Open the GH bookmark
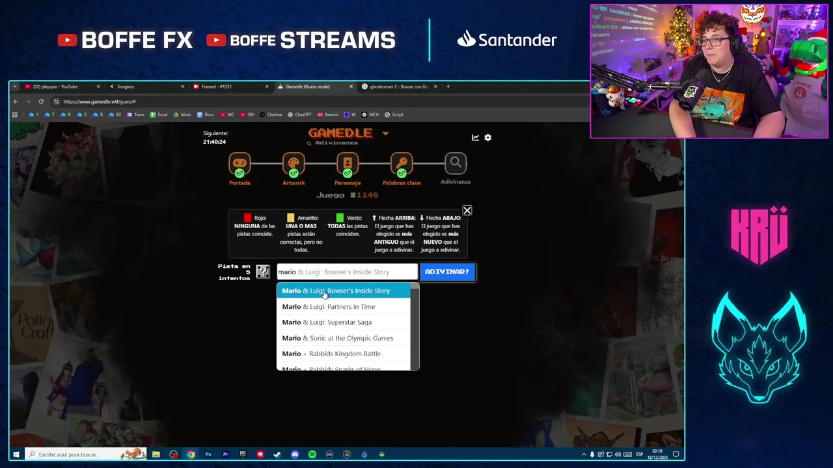Screen dimensions: 833x468 click(247, 114)
